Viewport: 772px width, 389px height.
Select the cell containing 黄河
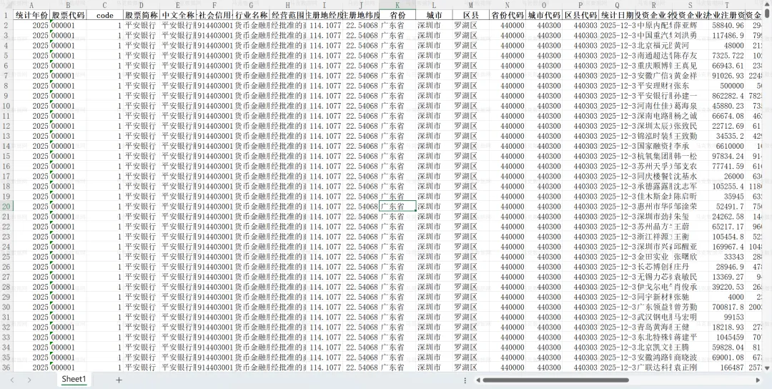[691, 45]
